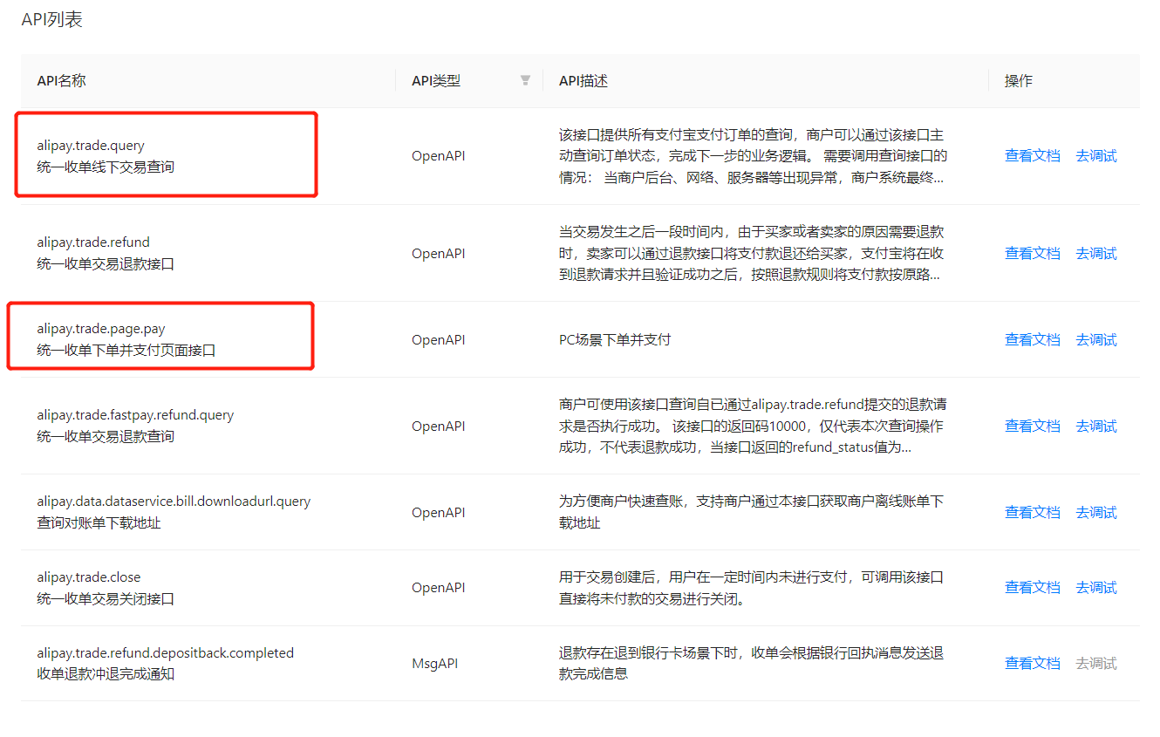This screenshot has width=1160, height=737.
Task: Select the 统一收单交易退款查询 label
Action: pos(106,437)
